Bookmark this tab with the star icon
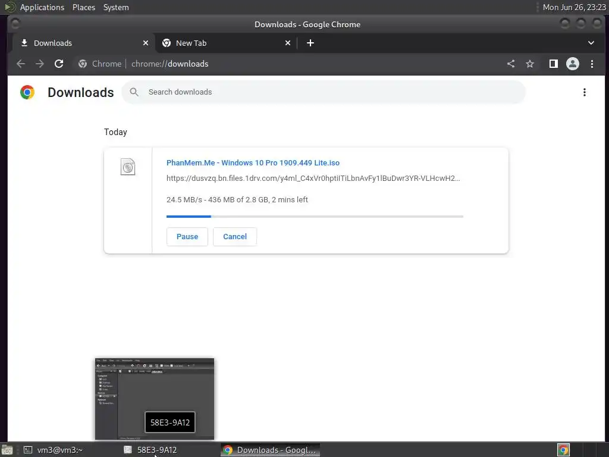This screenshot has width=609, height=457. (530, 64)
